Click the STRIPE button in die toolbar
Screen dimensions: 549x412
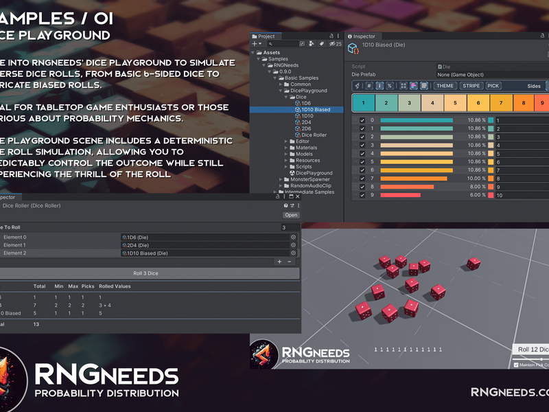tap(471, 86)
